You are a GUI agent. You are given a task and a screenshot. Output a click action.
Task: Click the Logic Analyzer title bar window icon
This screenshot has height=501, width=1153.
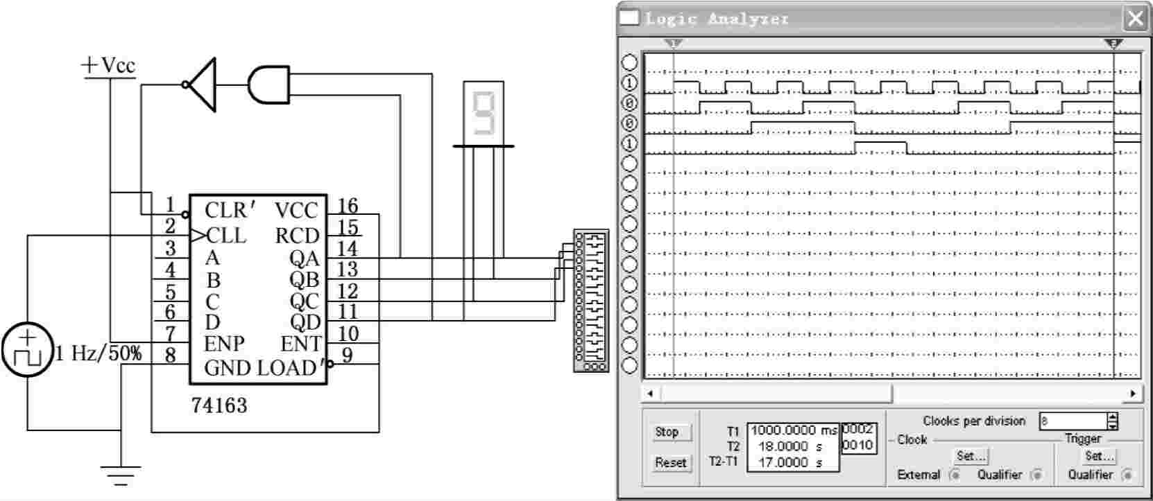(629, 18)
